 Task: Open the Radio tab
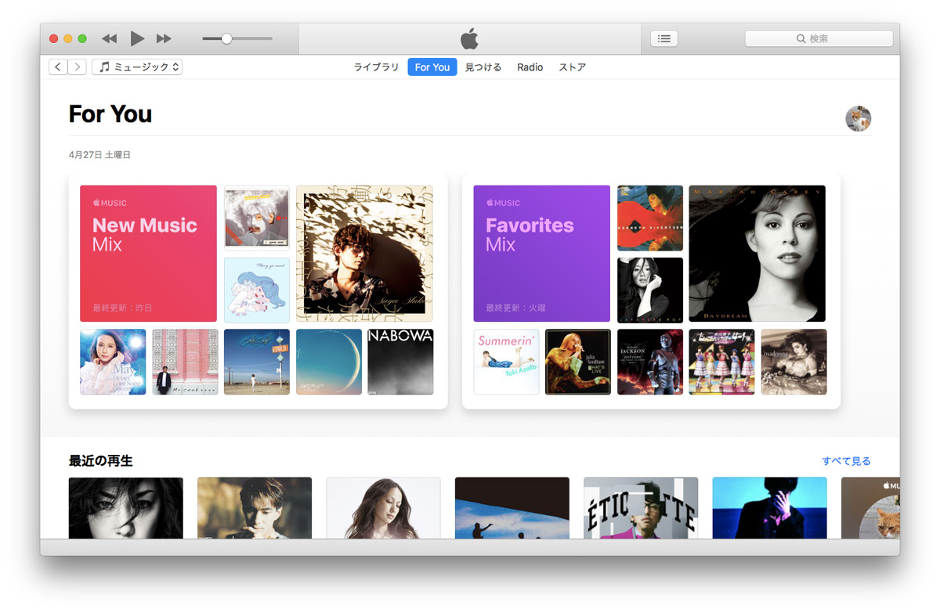(530, 67)
